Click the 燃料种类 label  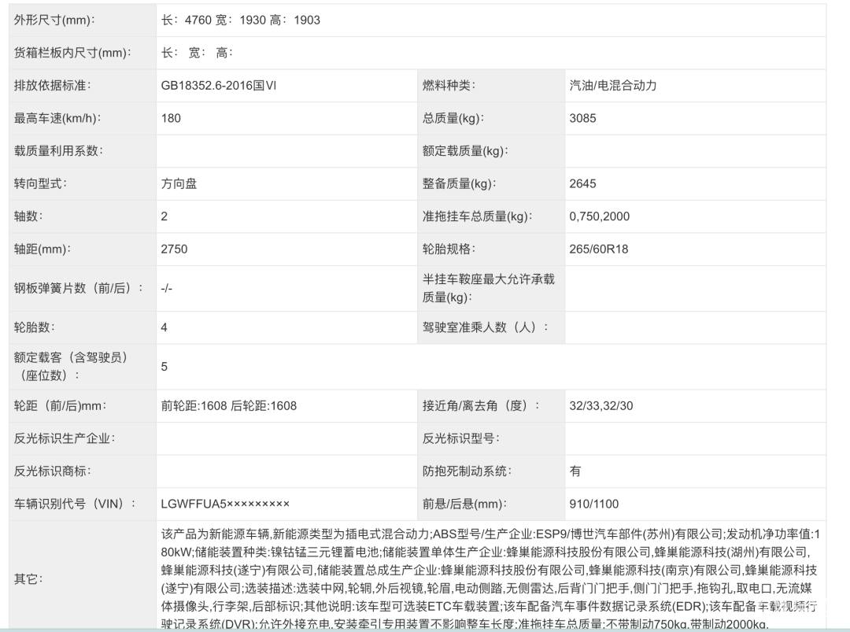[449, 85]
